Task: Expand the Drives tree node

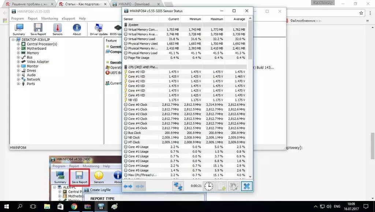Action: (x=18, y=71)
